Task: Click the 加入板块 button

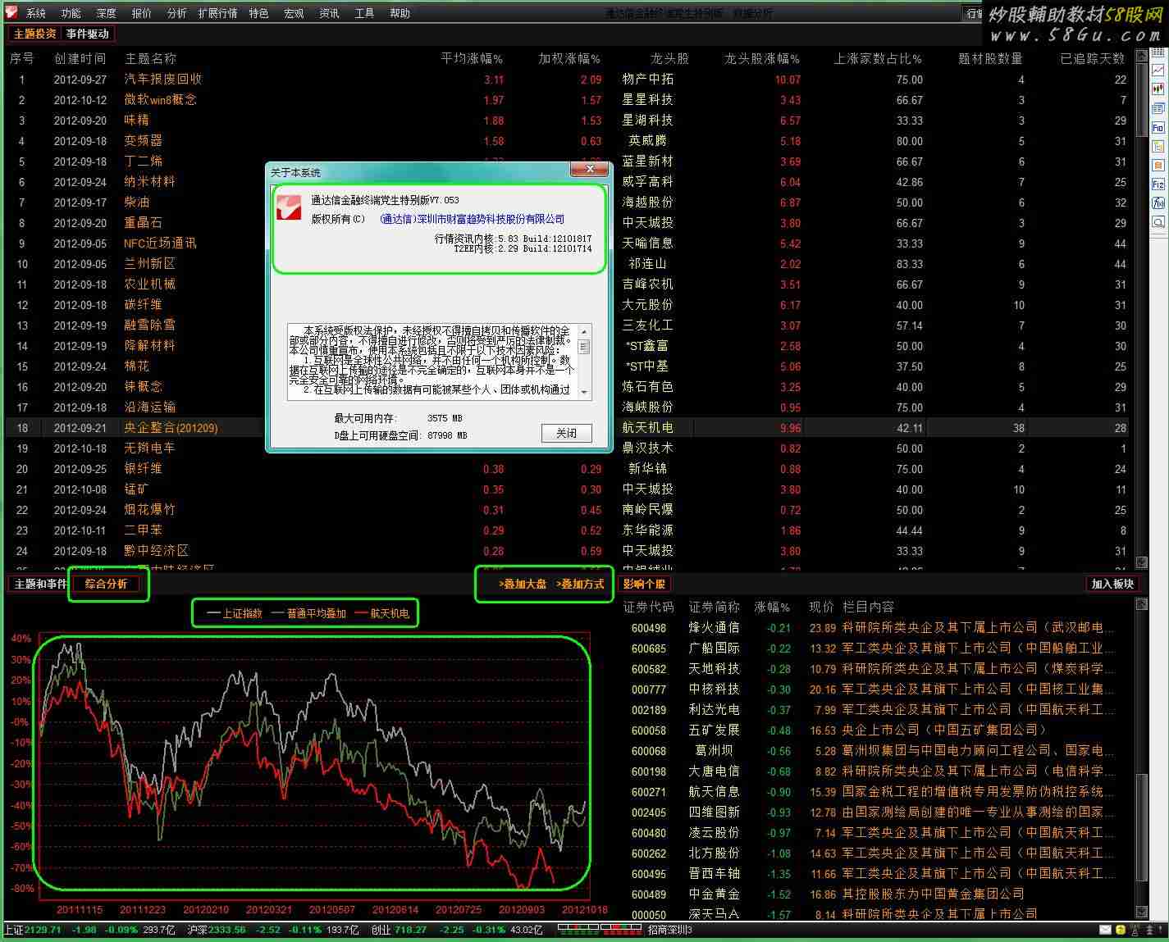Action: pyautogui.click(x=1112, y=584)
